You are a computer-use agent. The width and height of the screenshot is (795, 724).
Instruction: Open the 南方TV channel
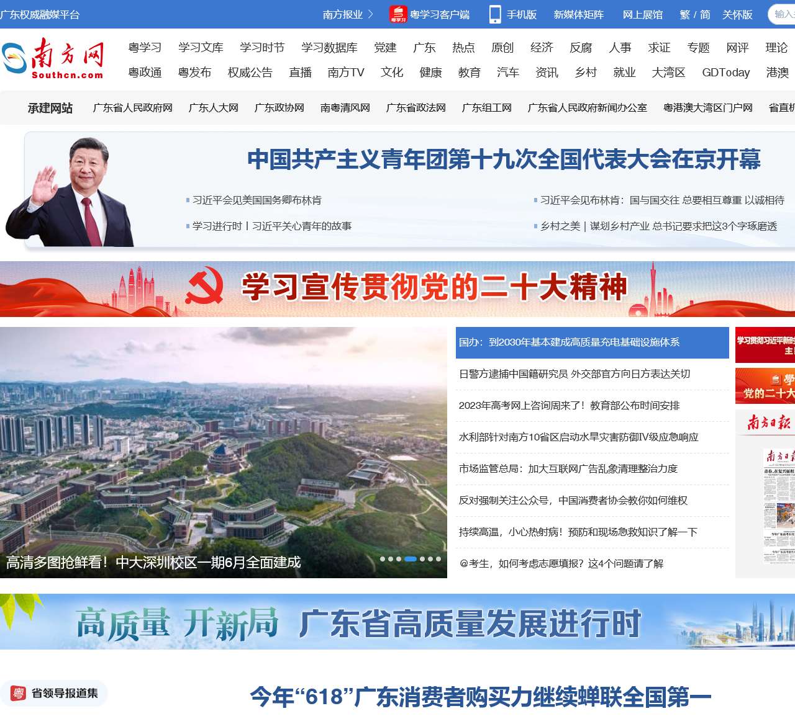pyautogui.click(x=346, y=73)
